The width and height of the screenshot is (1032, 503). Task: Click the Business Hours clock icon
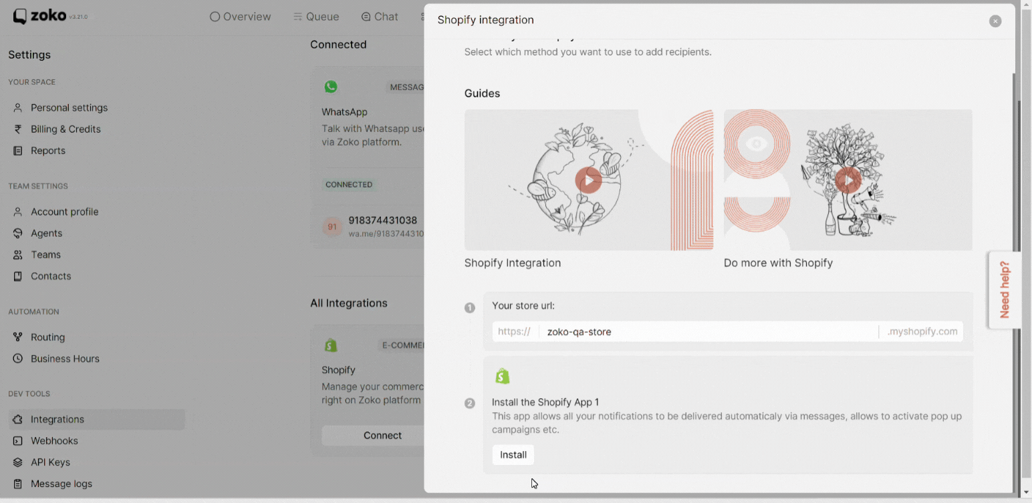click(18, 358)
